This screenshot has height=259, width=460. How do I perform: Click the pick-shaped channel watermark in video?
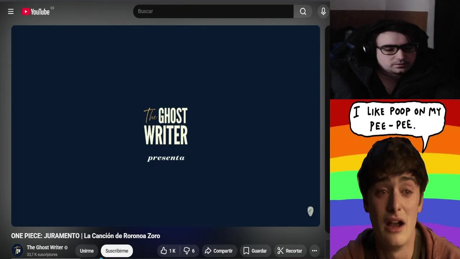point(310,212)
